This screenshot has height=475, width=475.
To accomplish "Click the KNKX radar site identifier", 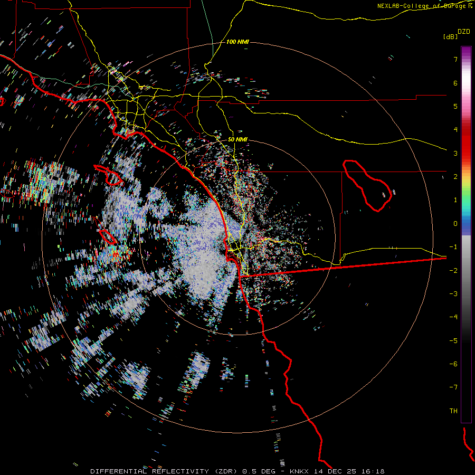I will coord(299,471).
